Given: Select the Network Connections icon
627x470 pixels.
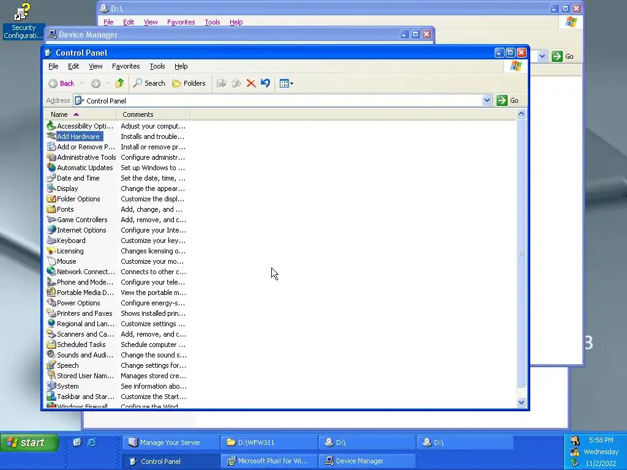Looking at the screenshot, I should coord(51,271).
